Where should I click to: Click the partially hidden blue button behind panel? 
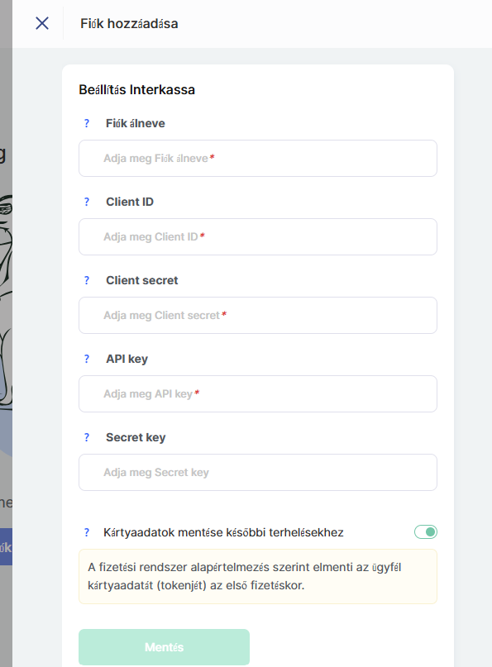pos(6,546)
